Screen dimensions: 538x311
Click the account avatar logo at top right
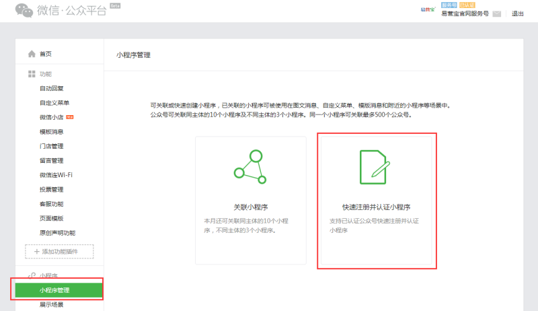(427, 9)
